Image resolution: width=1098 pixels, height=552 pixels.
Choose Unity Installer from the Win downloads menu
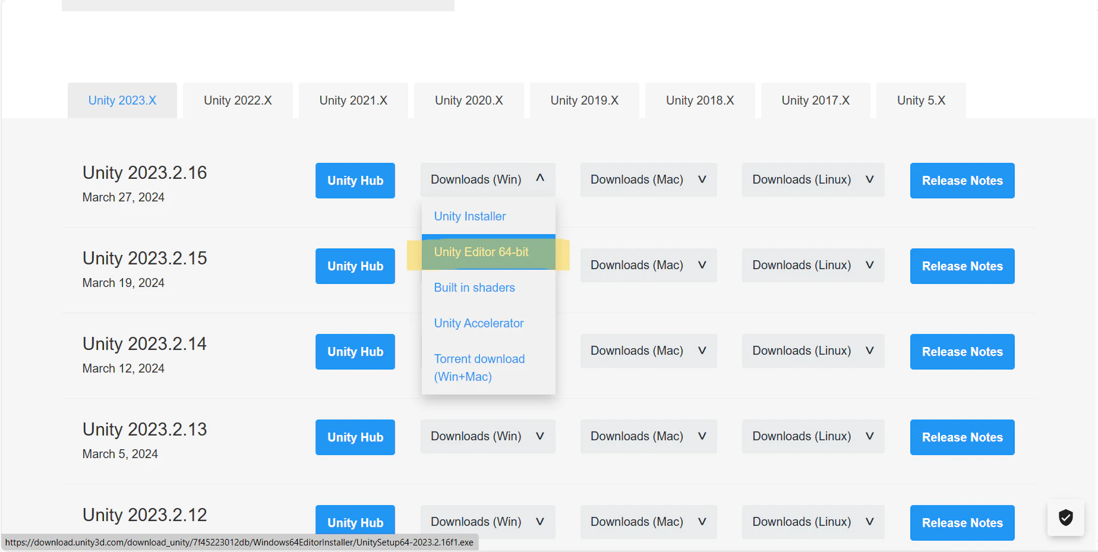tap(488, 216)
